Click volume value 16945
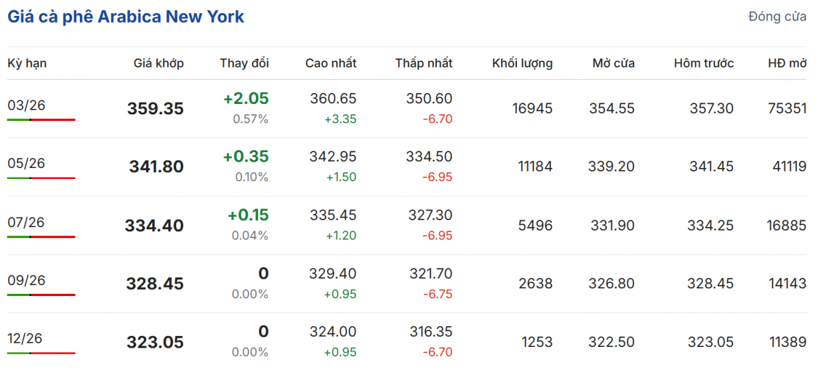This screenshot has height=371, width=826. coord(532,109)
